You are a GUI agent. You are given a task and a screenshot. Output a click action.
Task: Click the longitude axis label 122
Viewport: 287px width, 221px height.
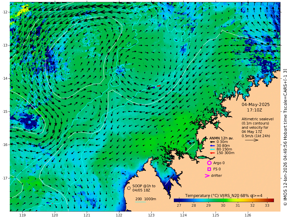tap(119, 215)
